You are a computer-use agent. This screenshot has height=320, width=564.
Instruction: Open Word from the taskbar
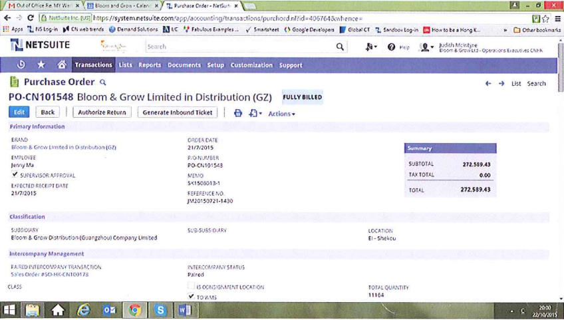[x=185, y=310]
